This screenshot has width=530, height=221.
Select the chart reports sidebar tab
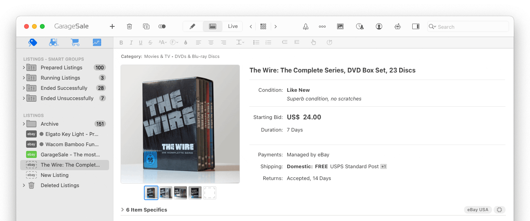pyautogui.click(x=97, y=42)
